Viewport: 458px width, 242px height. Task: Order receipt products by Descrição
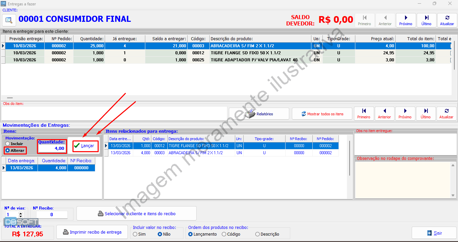(x=258, y=234)
